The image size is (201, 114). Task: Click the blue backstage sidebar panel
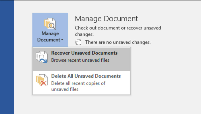[x=7, y=57]
